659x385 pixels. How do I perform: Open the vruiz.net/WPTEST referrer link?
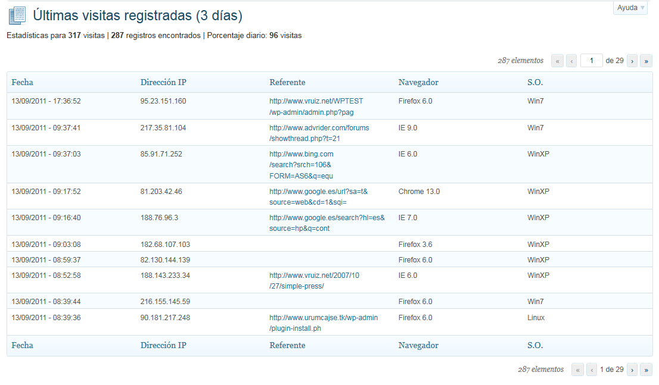pyautogui.click(x=316, y=107)
